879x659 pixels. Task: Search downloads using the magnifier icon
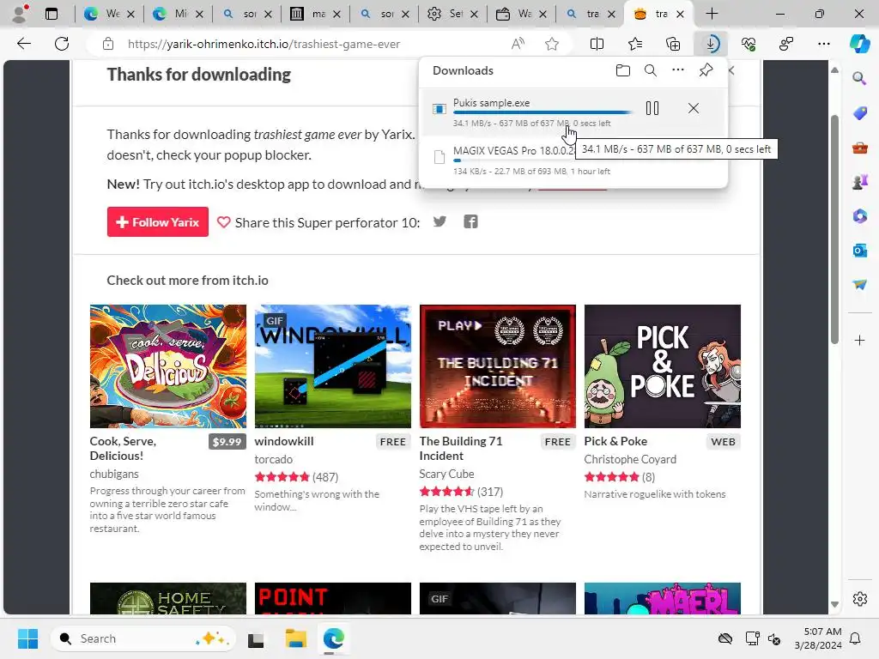pos(651,70)
